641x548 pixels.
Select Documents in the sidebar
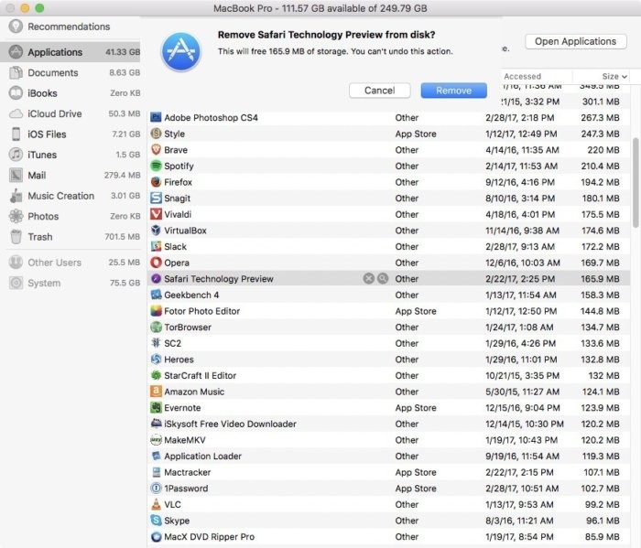coord(52,72)
